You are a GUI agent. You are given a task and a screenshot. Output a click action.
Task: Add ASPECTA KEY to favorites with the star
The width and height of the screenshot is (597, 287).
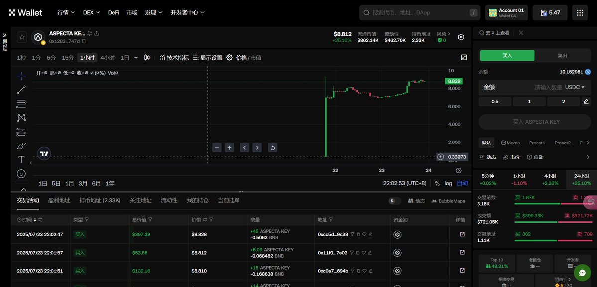pyautogui.click(x=22, y=37)
